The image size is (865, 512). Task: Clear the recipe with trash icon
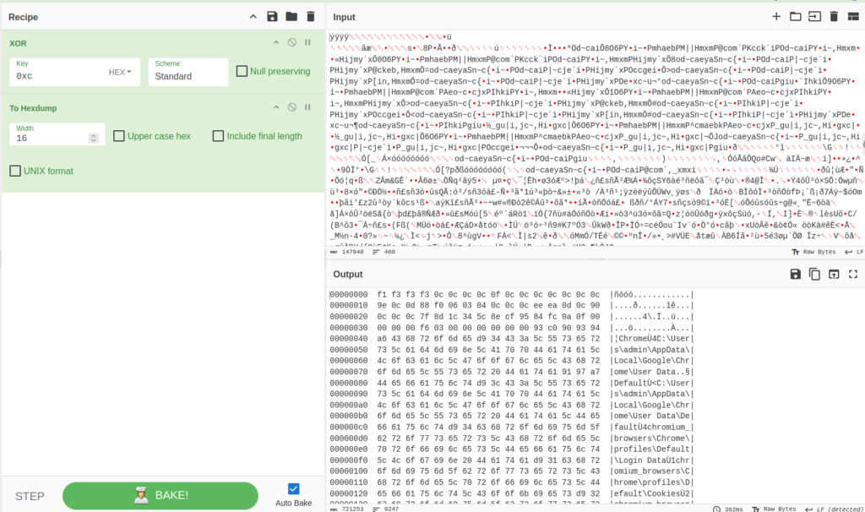click(311, 17)
